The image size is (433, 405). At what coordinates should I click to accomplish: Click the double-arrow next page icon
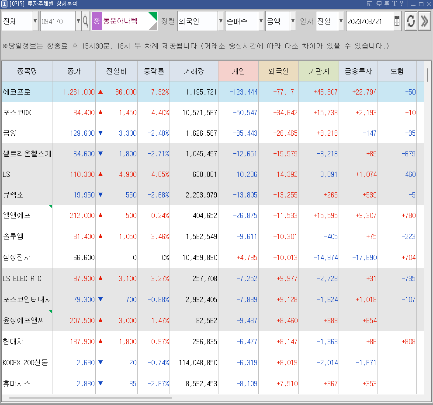point(424,21)
